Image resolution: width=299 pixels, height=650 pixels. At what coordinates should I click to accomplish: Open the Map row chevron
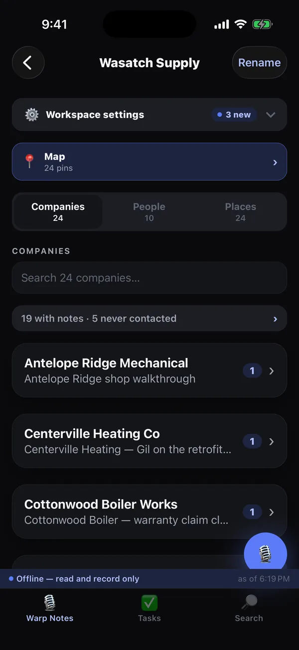pos(275,162)
